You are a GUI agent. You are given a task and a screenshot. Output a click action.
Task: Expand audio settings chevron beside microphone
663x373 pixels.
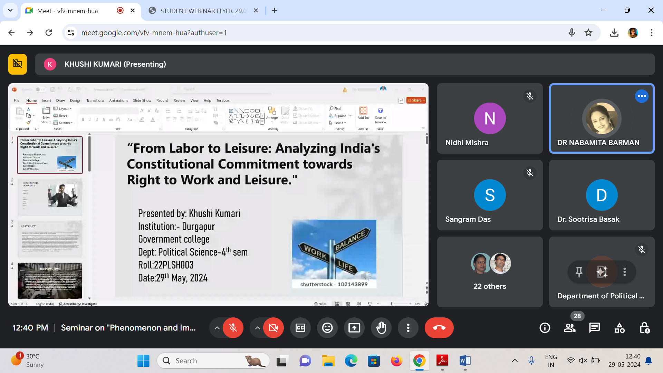point(217,328)
